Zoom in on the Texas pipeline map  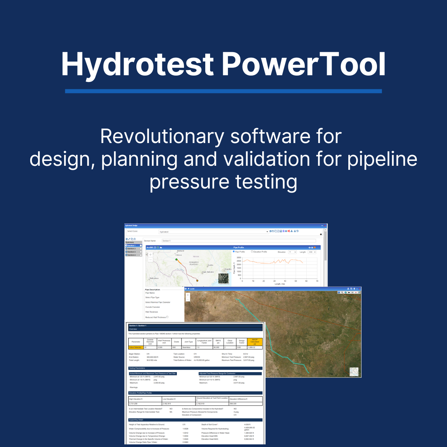click(x=150, y=255)
